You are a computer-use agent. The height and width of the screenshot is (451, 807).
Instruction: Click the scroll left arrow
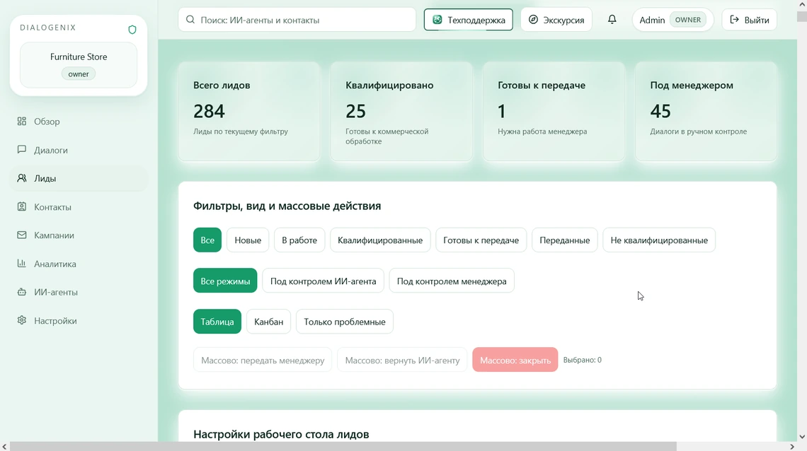click(x=5, y=446)
